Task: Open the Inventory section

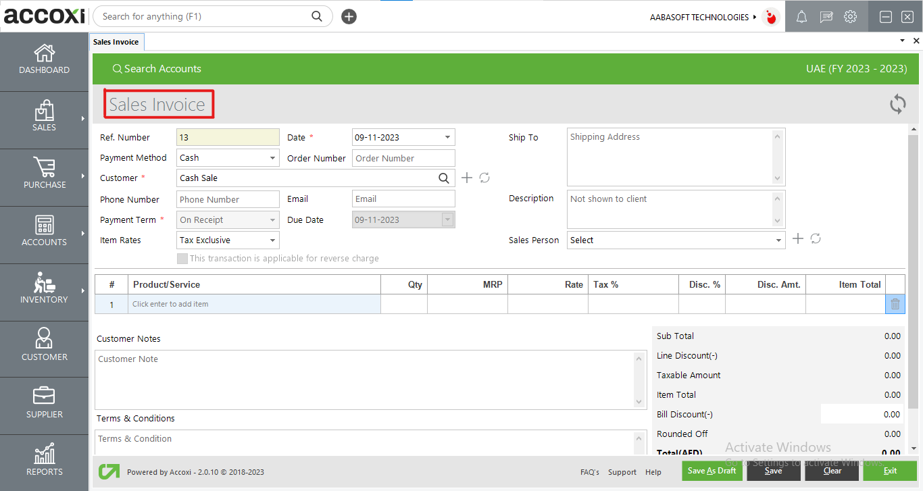Action: [x=44, y=290]
